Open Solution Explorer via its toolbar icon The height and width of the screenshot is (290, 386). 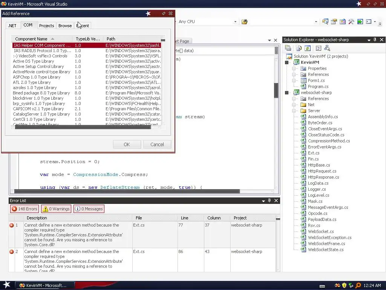(x=325, y=22)
